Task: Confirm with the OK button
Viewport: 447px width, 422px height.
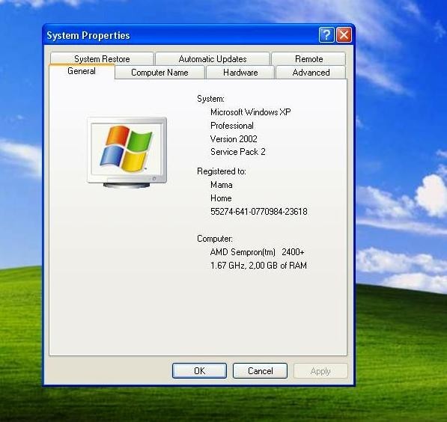Action: [x=200, y=370]
